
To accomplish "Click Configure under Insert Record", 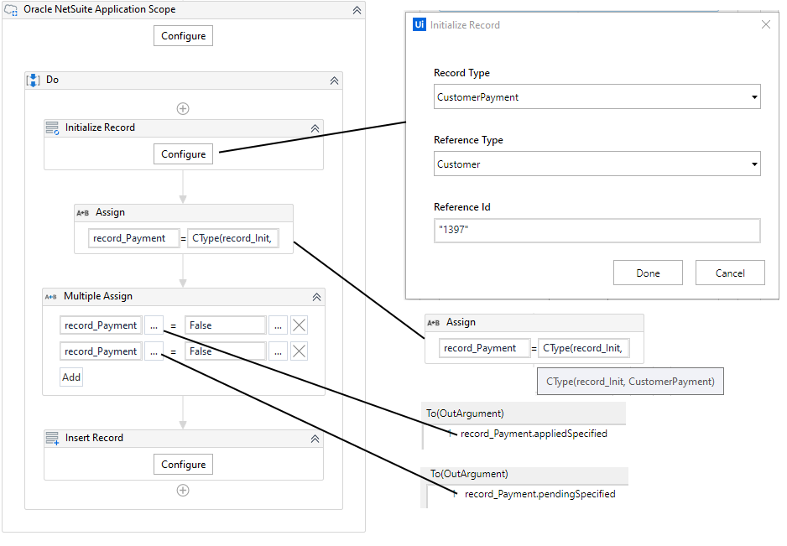I will tap(183, 464).
